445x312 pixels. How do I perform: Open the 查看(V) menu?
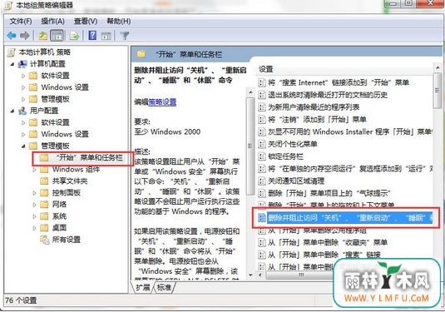pos(86,22)
